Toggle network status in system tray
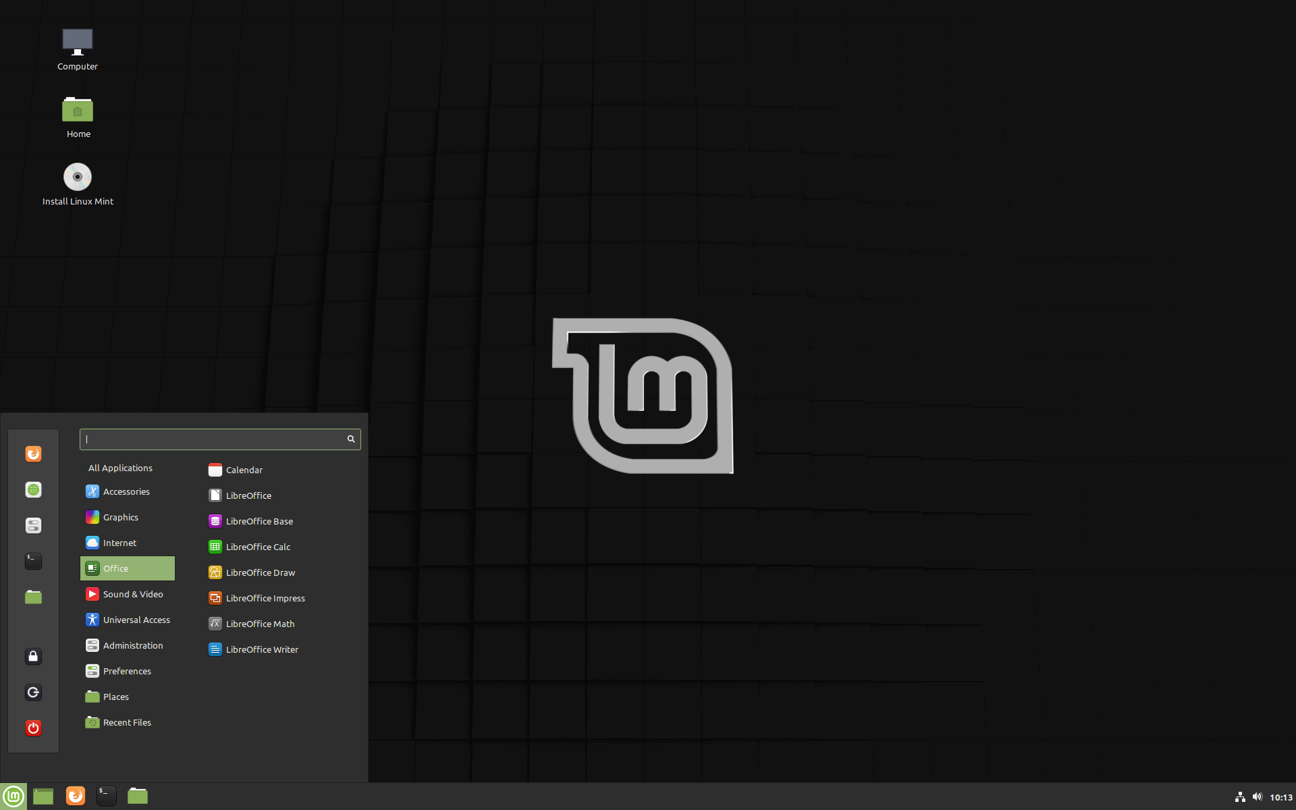This screenshot has width=1296, height=810. tap(1237, 795)
